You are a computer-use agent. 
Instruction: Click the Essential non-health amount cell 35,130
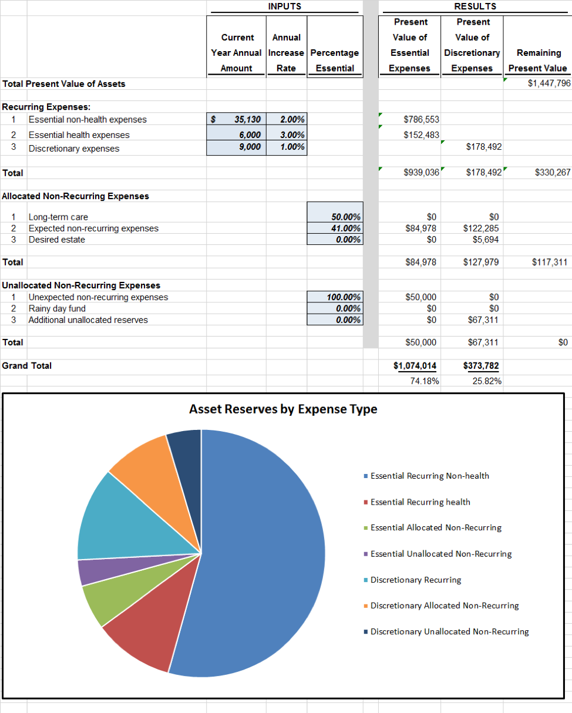click(x=237, y=119)
